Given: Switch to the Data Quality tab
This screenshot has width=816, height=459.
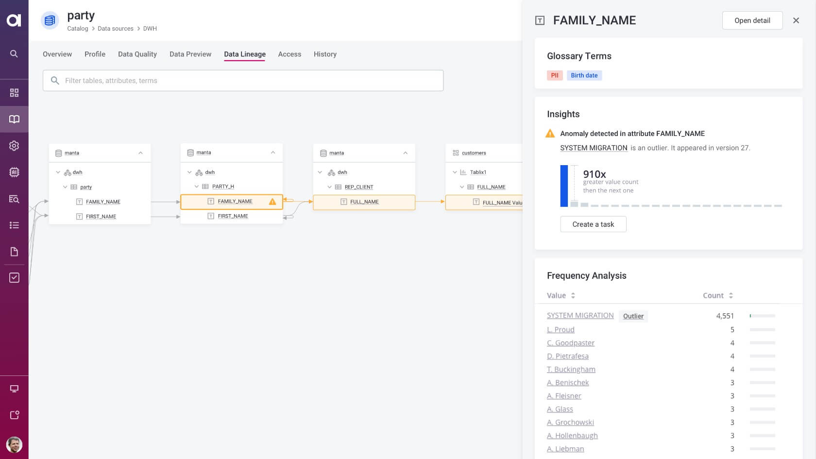Looking at the screenshot, I should [137, 54].
